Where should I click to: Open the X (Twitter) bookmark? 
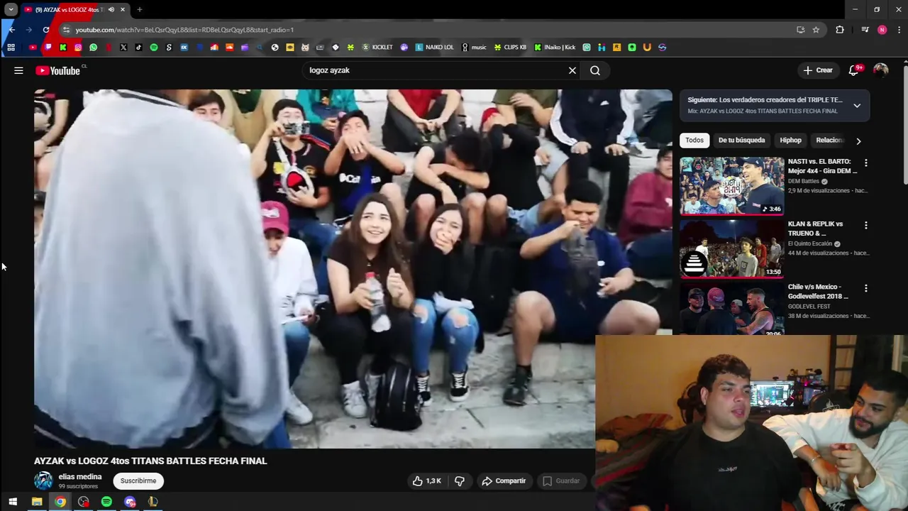tap(123, 48)
